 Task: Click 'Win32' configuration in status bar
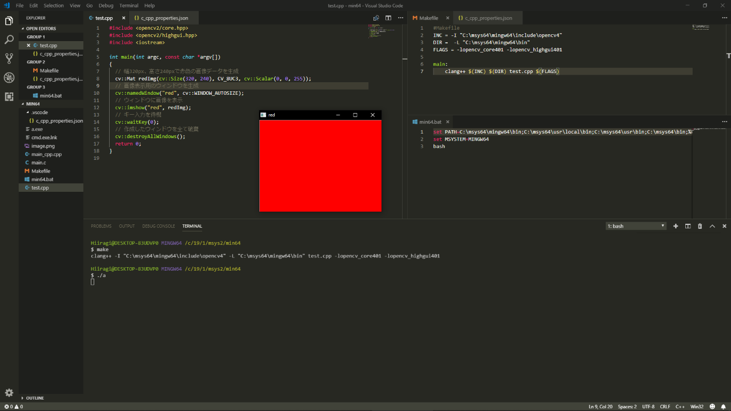697,406
